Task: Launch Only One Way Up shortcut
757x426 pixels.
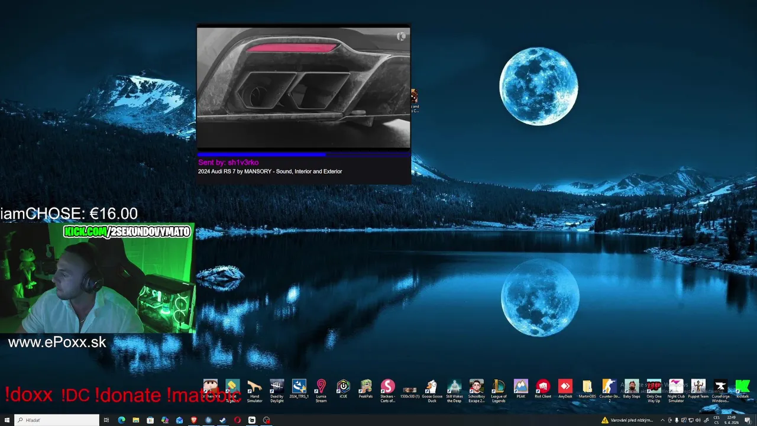Action: point(654,391)
